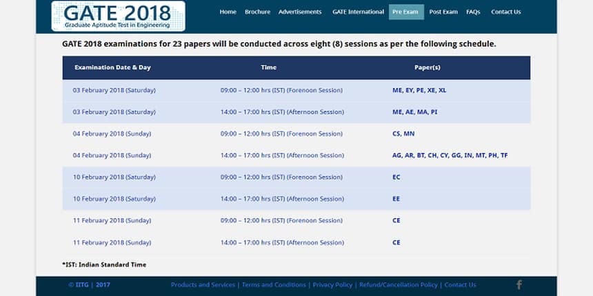Click the IST: Indian Standard Time note

tap(104, 264)
